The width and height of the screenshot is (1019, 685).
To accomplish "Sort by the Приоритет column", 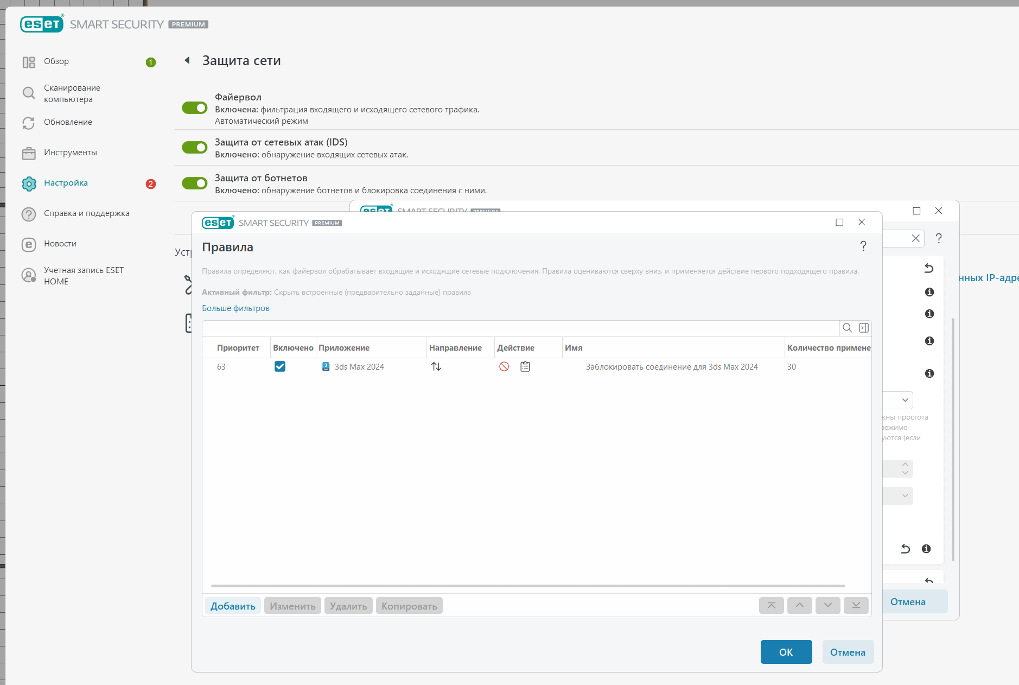I will point(238,348).
